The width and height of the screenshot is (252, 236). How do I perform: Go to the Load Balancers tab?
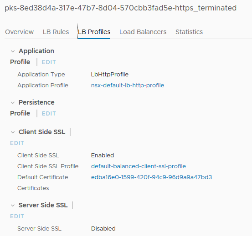[x=143, y=32]
